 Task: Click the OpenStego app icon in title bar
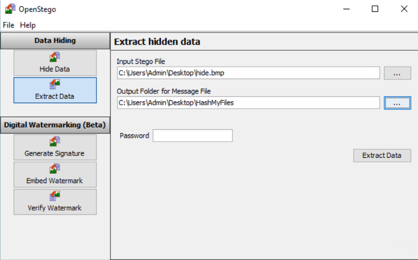coord(10,9)
